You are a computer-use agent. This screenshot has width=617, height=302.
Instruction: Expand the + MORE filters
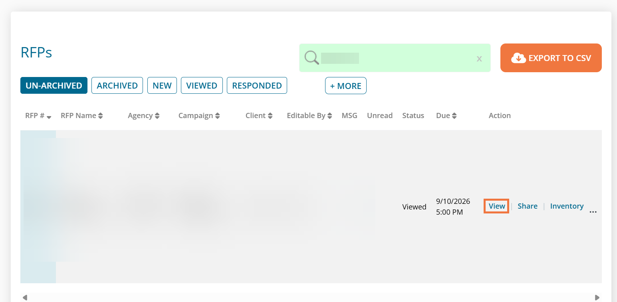[346, 86]
